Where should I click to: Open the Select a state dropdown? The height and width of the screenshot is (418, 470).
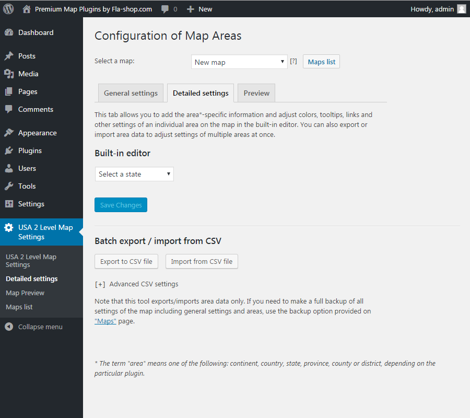point(134,174)
